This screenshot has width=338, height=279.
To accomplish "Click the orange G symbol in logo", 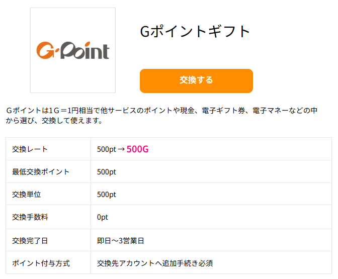I will (46, 50).
